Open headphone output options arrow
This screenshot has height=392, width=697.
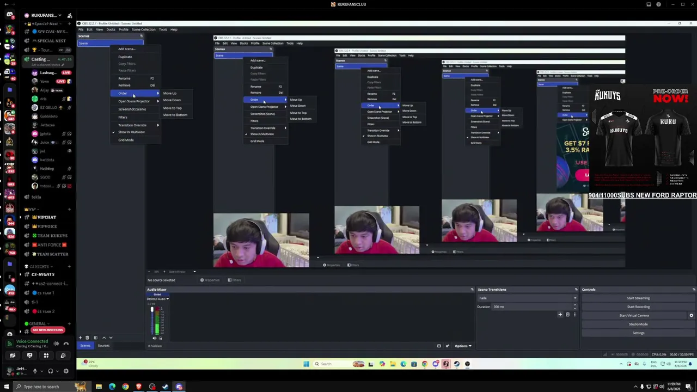(56, 371)
